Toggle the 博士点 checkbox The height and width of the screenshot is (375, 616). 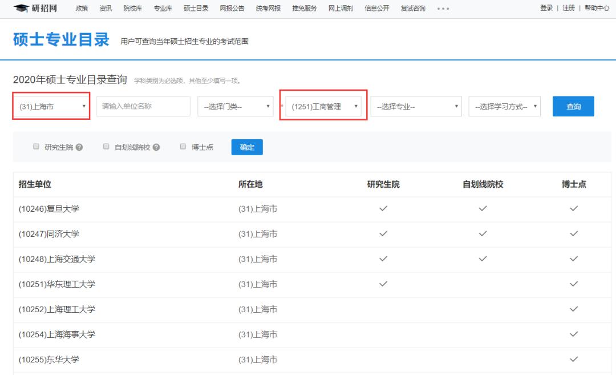click(x=183, y=147)
